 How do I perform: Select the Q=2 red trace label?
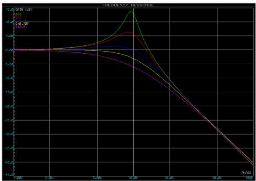pos(19,17)
